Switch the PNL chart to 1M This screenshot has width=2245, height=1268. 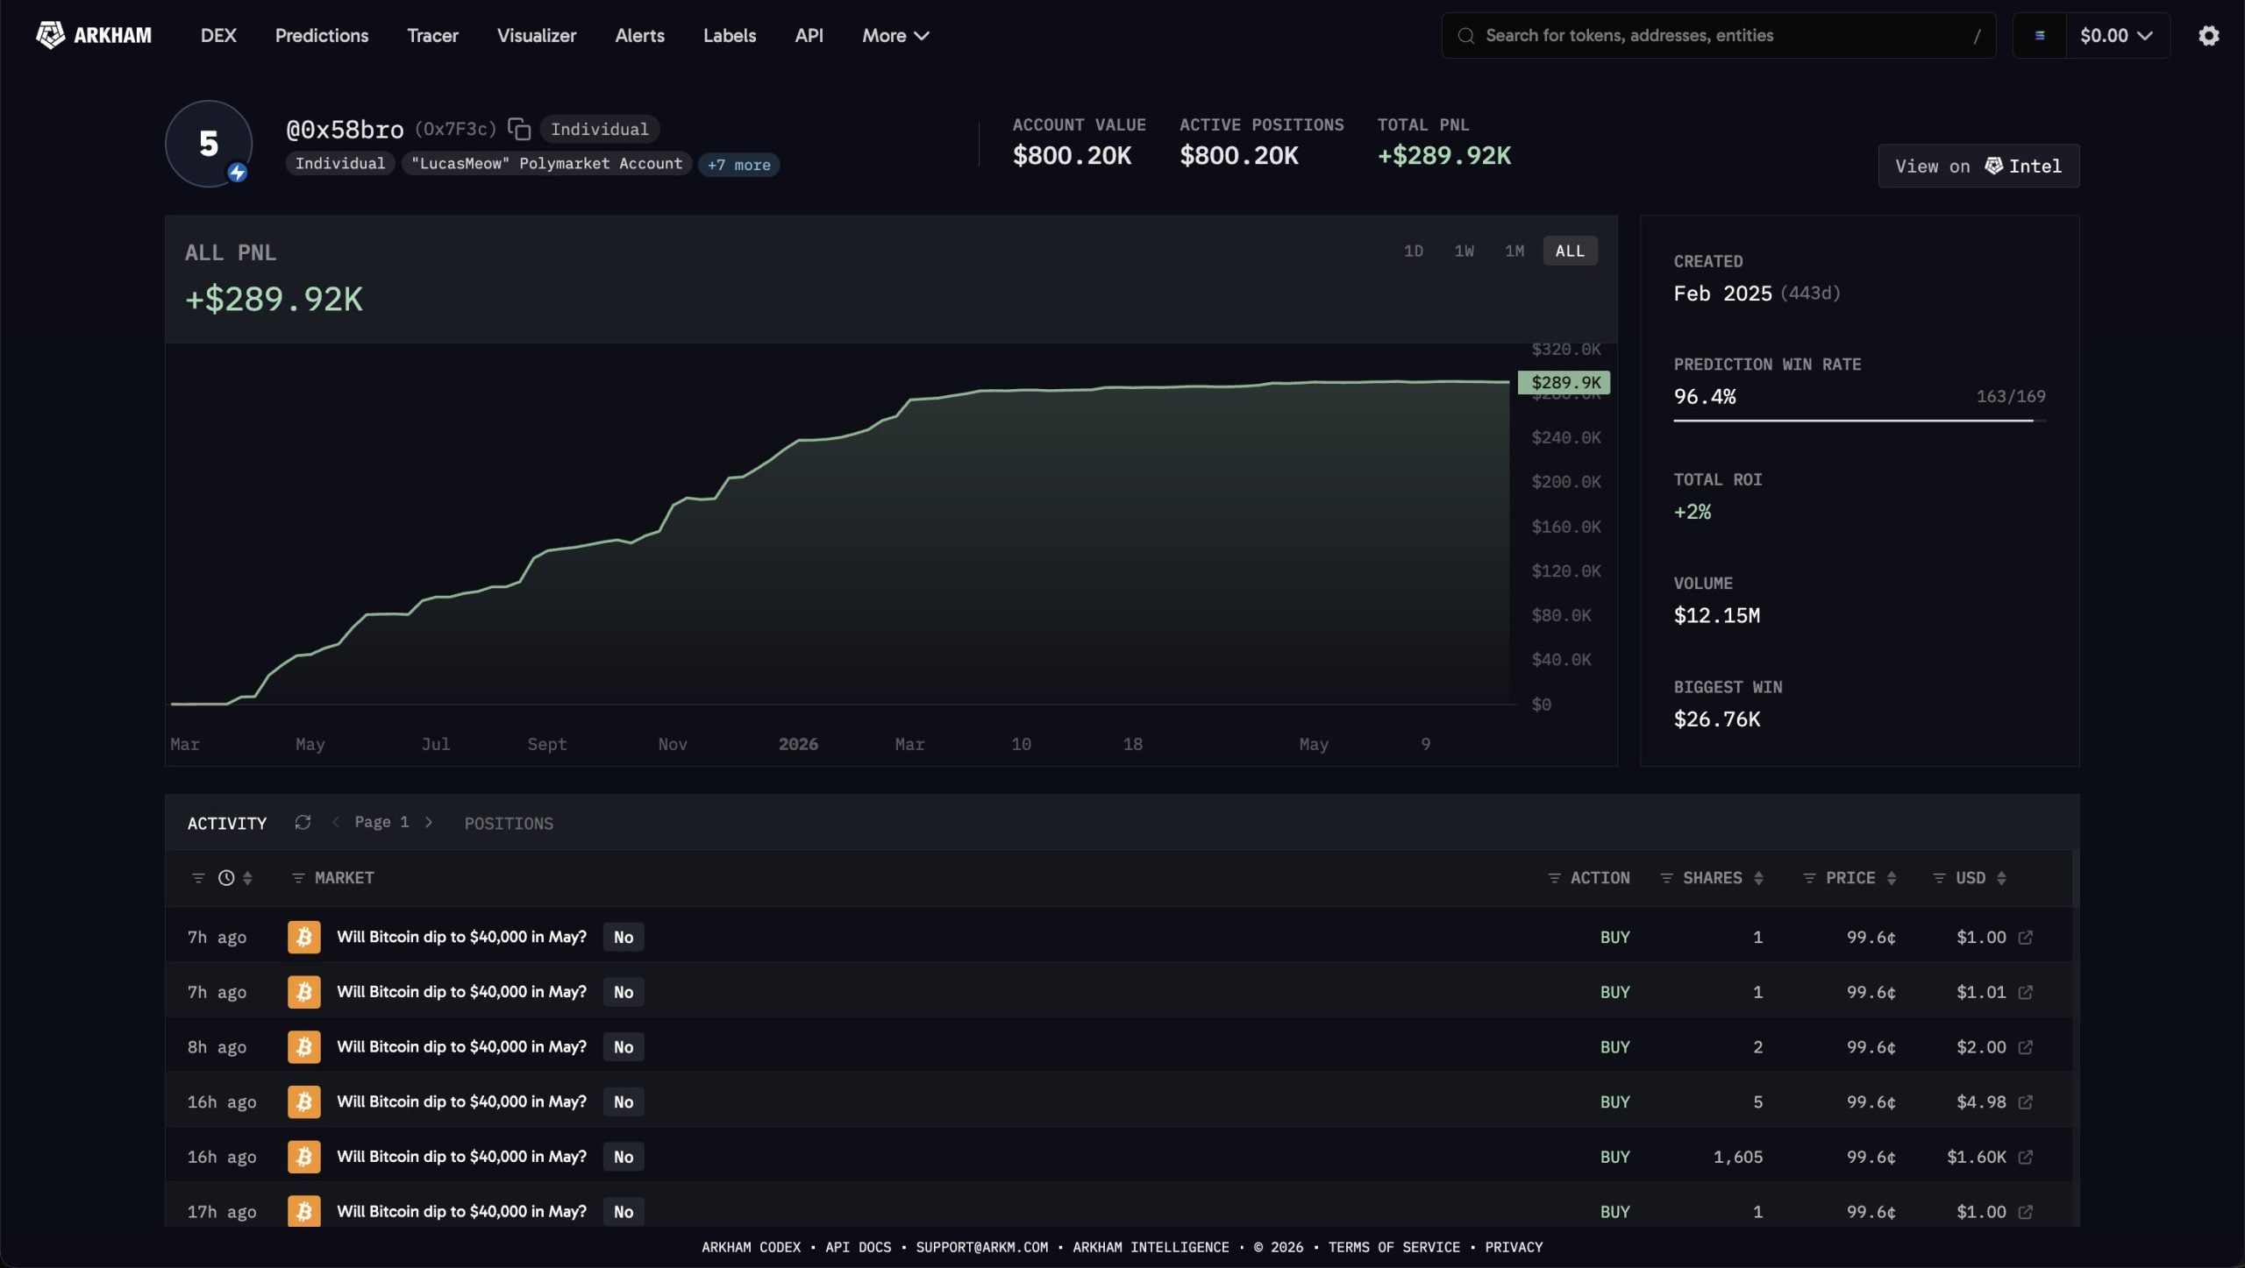coord(1514,251)
